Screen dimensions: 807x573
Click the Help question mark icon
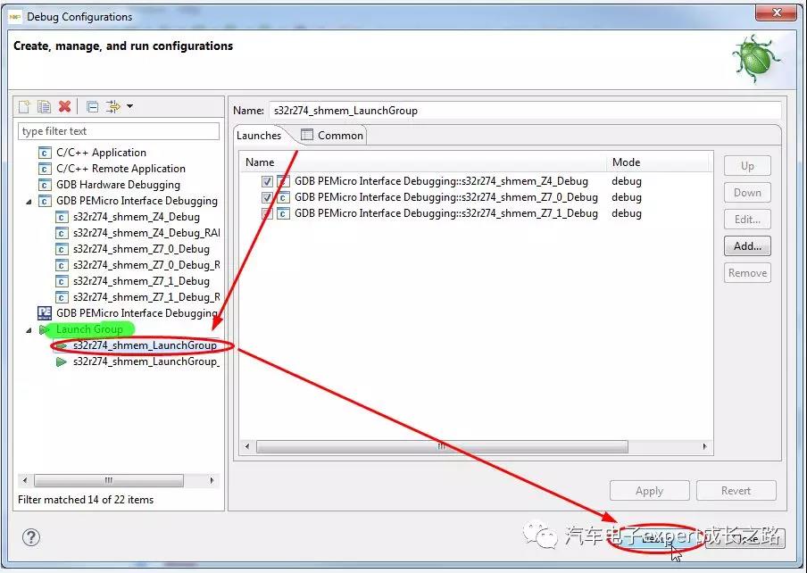(x=31, y=537)
